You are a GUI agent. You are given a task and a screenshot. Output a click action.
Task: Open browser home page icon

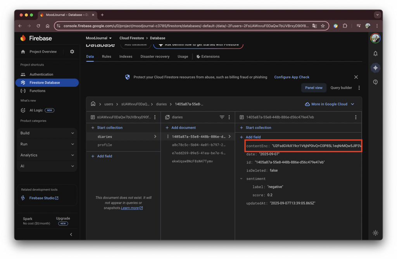coord(47,26)
